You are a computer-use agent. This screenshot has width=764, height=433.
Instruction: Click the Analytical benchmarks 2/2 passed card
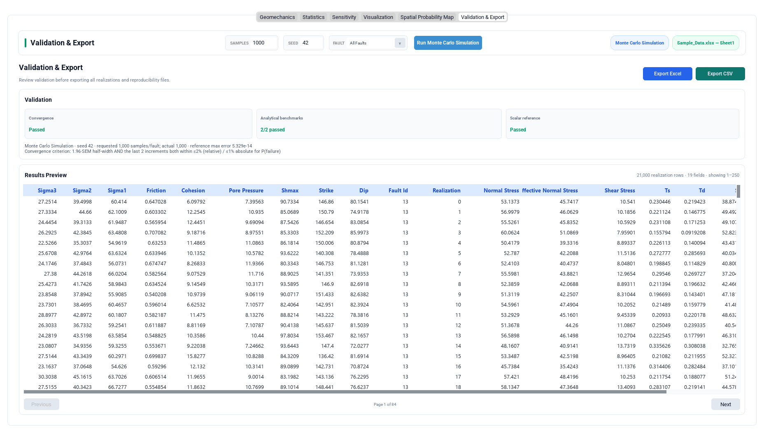(x=379, y=124)
